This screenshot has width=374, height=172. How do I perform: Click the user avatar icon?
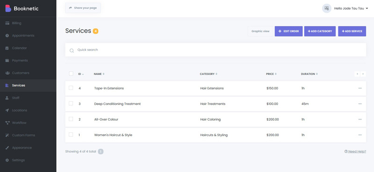coord(326,8)
